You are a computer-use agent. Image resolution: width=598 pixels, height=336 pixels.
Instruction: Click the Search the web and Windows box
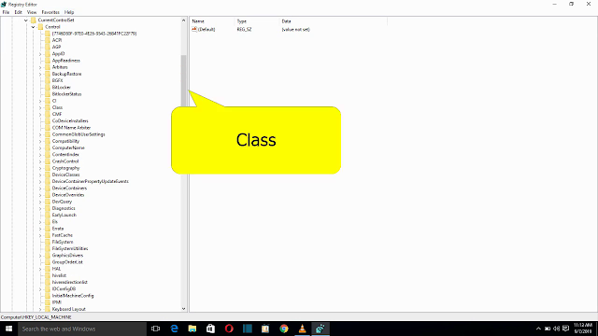pos(82,329)
